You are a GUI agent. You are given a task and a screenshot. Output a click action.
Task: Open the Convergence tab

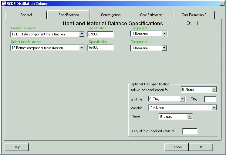tap(111, 15)
